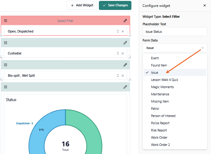The image size is (211, 154).
Task: Open the Custodial filter dropdown
Action: click(118, 53)
